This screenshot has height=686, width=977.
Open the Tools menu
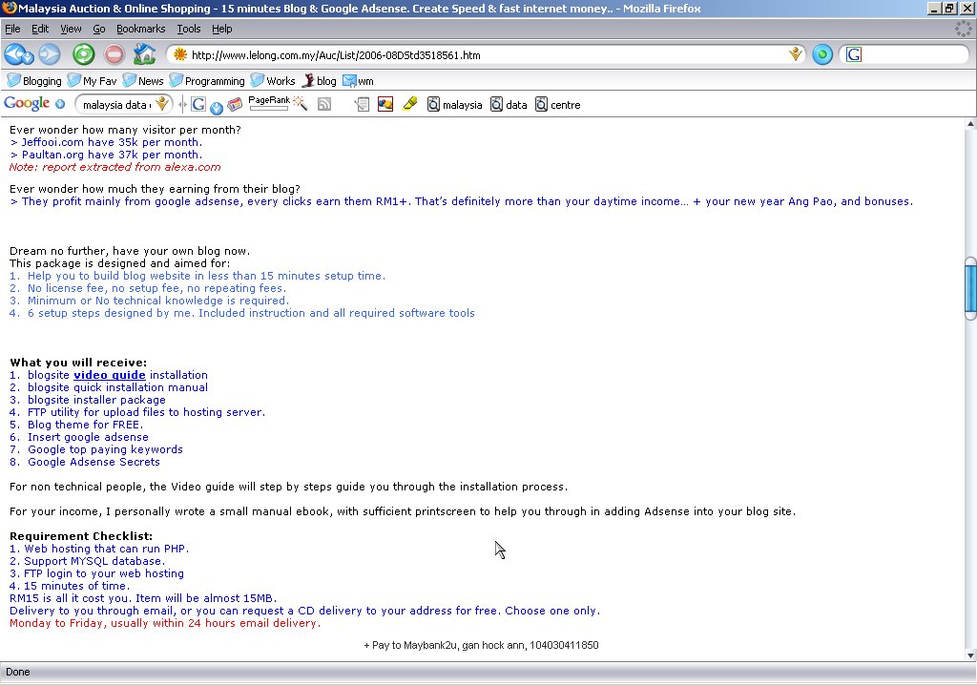189,29
